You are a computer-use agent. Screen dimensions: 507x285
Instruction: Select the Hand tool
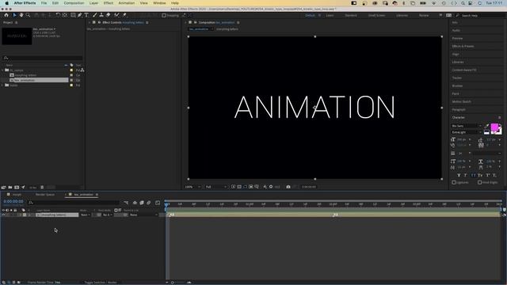click(x=21, y=15)
